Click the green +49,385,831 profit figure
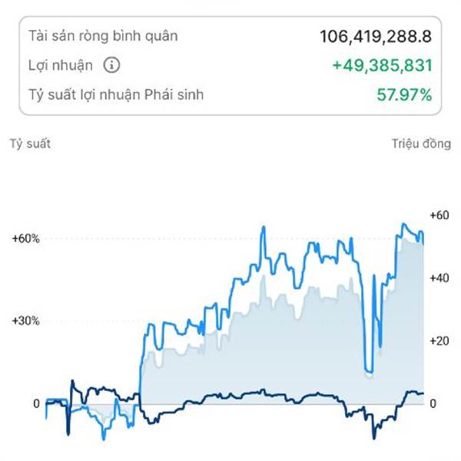 (x=382, y=65)
